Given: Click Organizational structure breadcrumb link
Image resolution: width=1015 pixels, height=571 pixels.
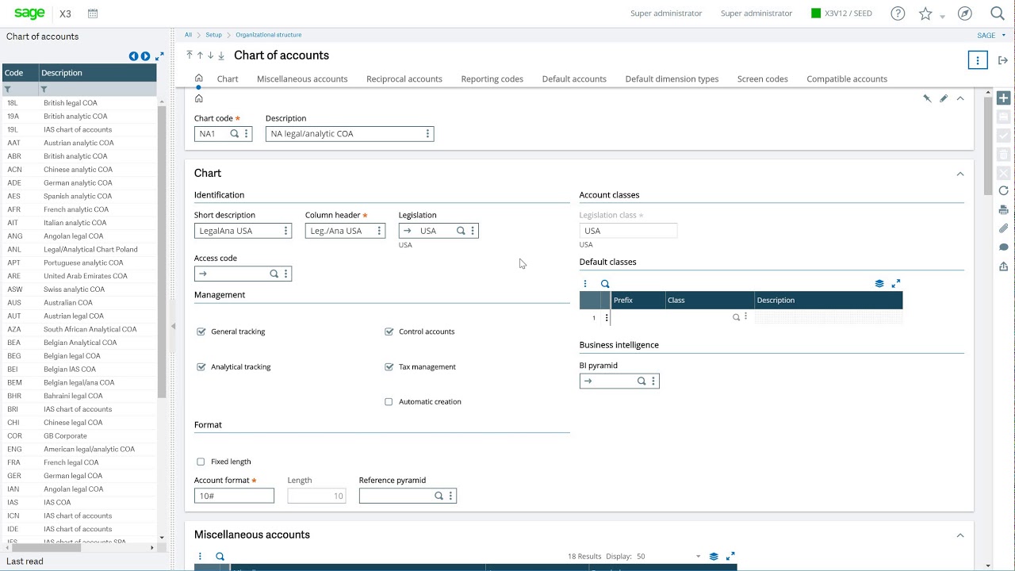Looking at the screenshot, I should [x=269, y=35].
